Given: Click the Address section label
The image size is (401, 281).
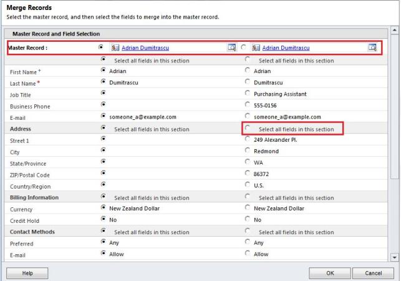Looking at the screenshot, I should pyautogui.click(x=21, y=129).
